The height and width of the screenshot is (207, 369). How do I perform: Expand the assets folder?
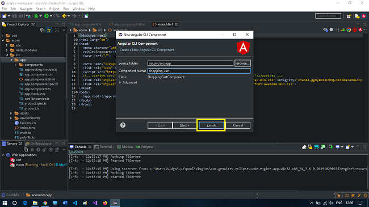point(11,113)
